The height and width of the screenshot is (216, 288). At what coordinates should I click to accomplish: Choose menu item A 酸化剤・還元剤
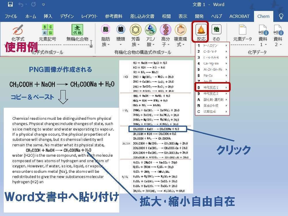(212, 100)
